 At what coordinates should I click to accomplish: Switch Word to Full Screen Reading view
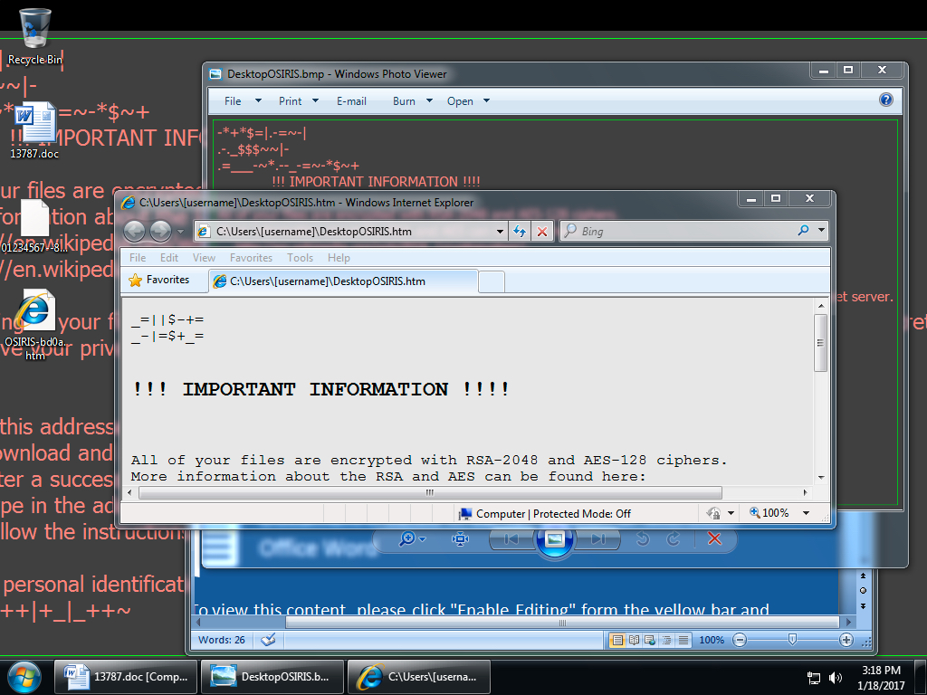[634, 640]
